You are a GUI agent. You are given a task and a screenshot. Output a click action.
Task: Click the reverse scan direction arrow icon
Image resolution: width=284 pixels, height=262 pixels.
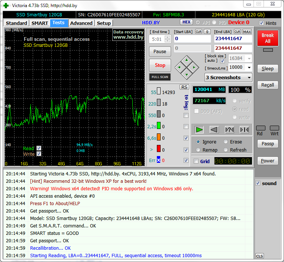pos(214,129)
